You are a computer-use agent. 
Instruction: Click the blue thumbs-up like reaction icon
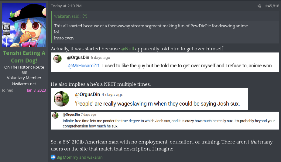pyautogui.click(x=53, y=157)
